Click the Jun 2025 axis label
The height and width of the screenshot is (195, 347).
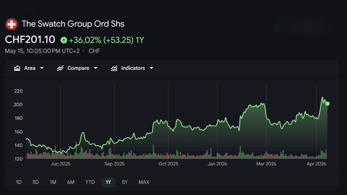coord(61,164)
